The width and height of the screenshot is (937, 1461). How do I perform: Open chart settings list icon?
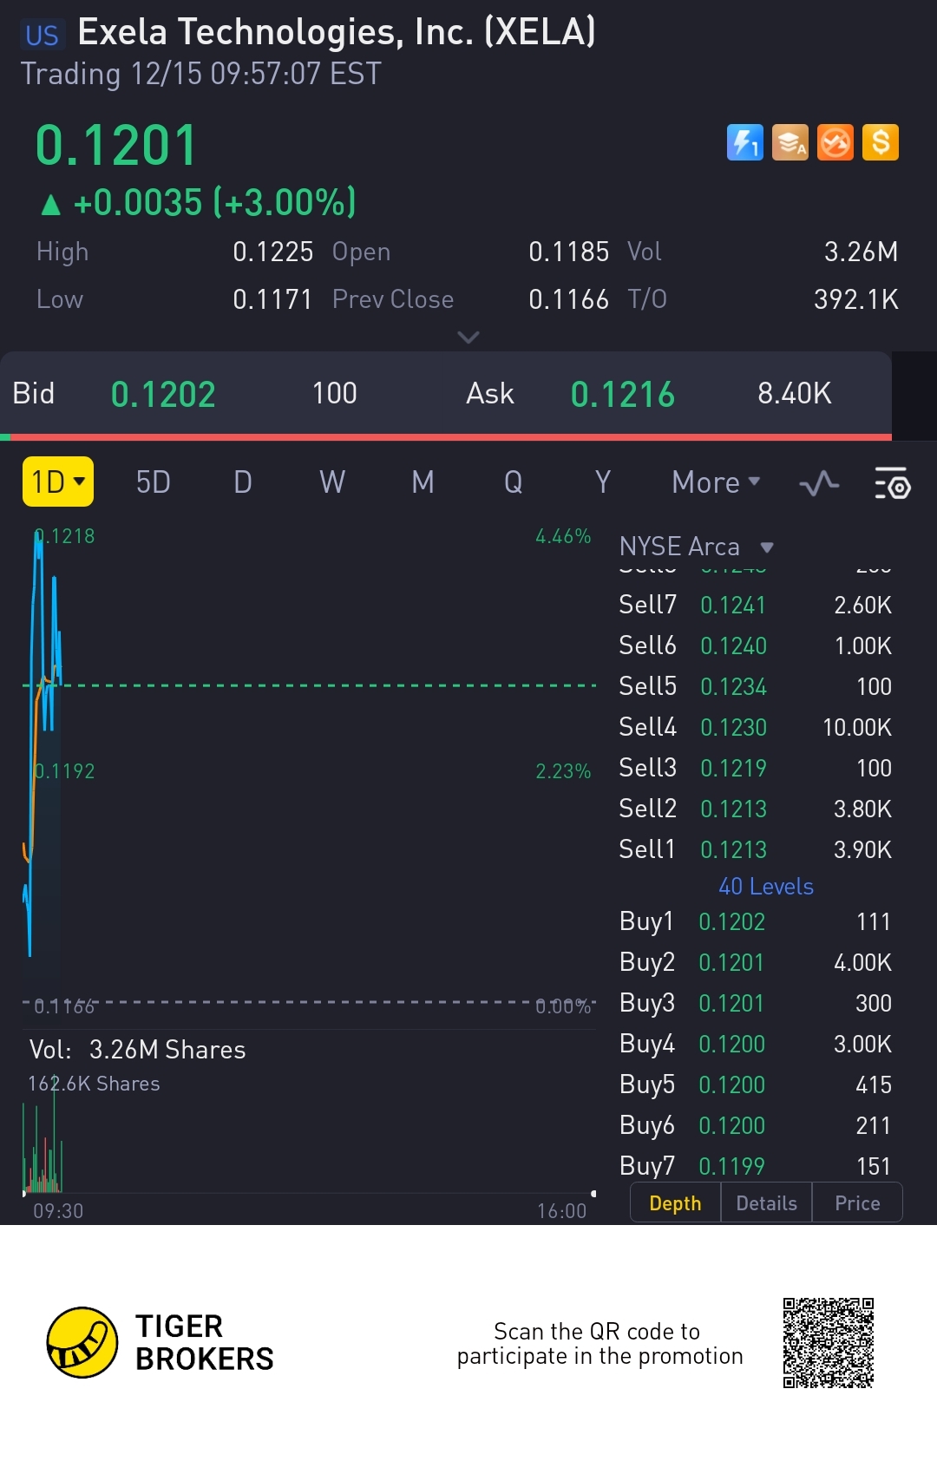point(892,482)
